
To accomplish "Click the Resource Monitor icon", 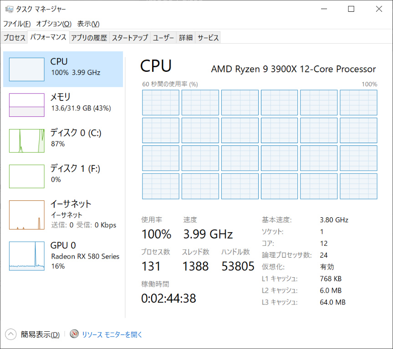I will coord(74,334).
